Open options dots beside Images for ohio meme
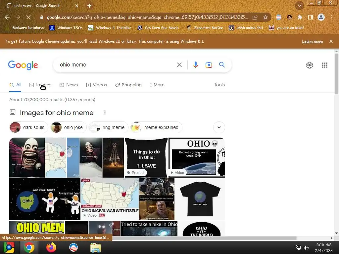 click(105, 112)
